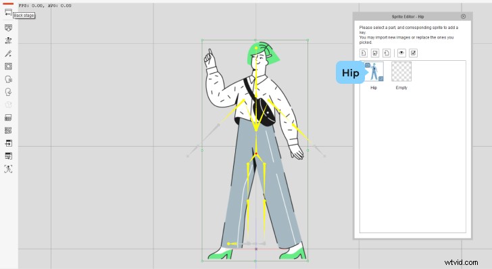Open the head profile with arrow tool
This screenshot has width=492, height=269.
8,92
